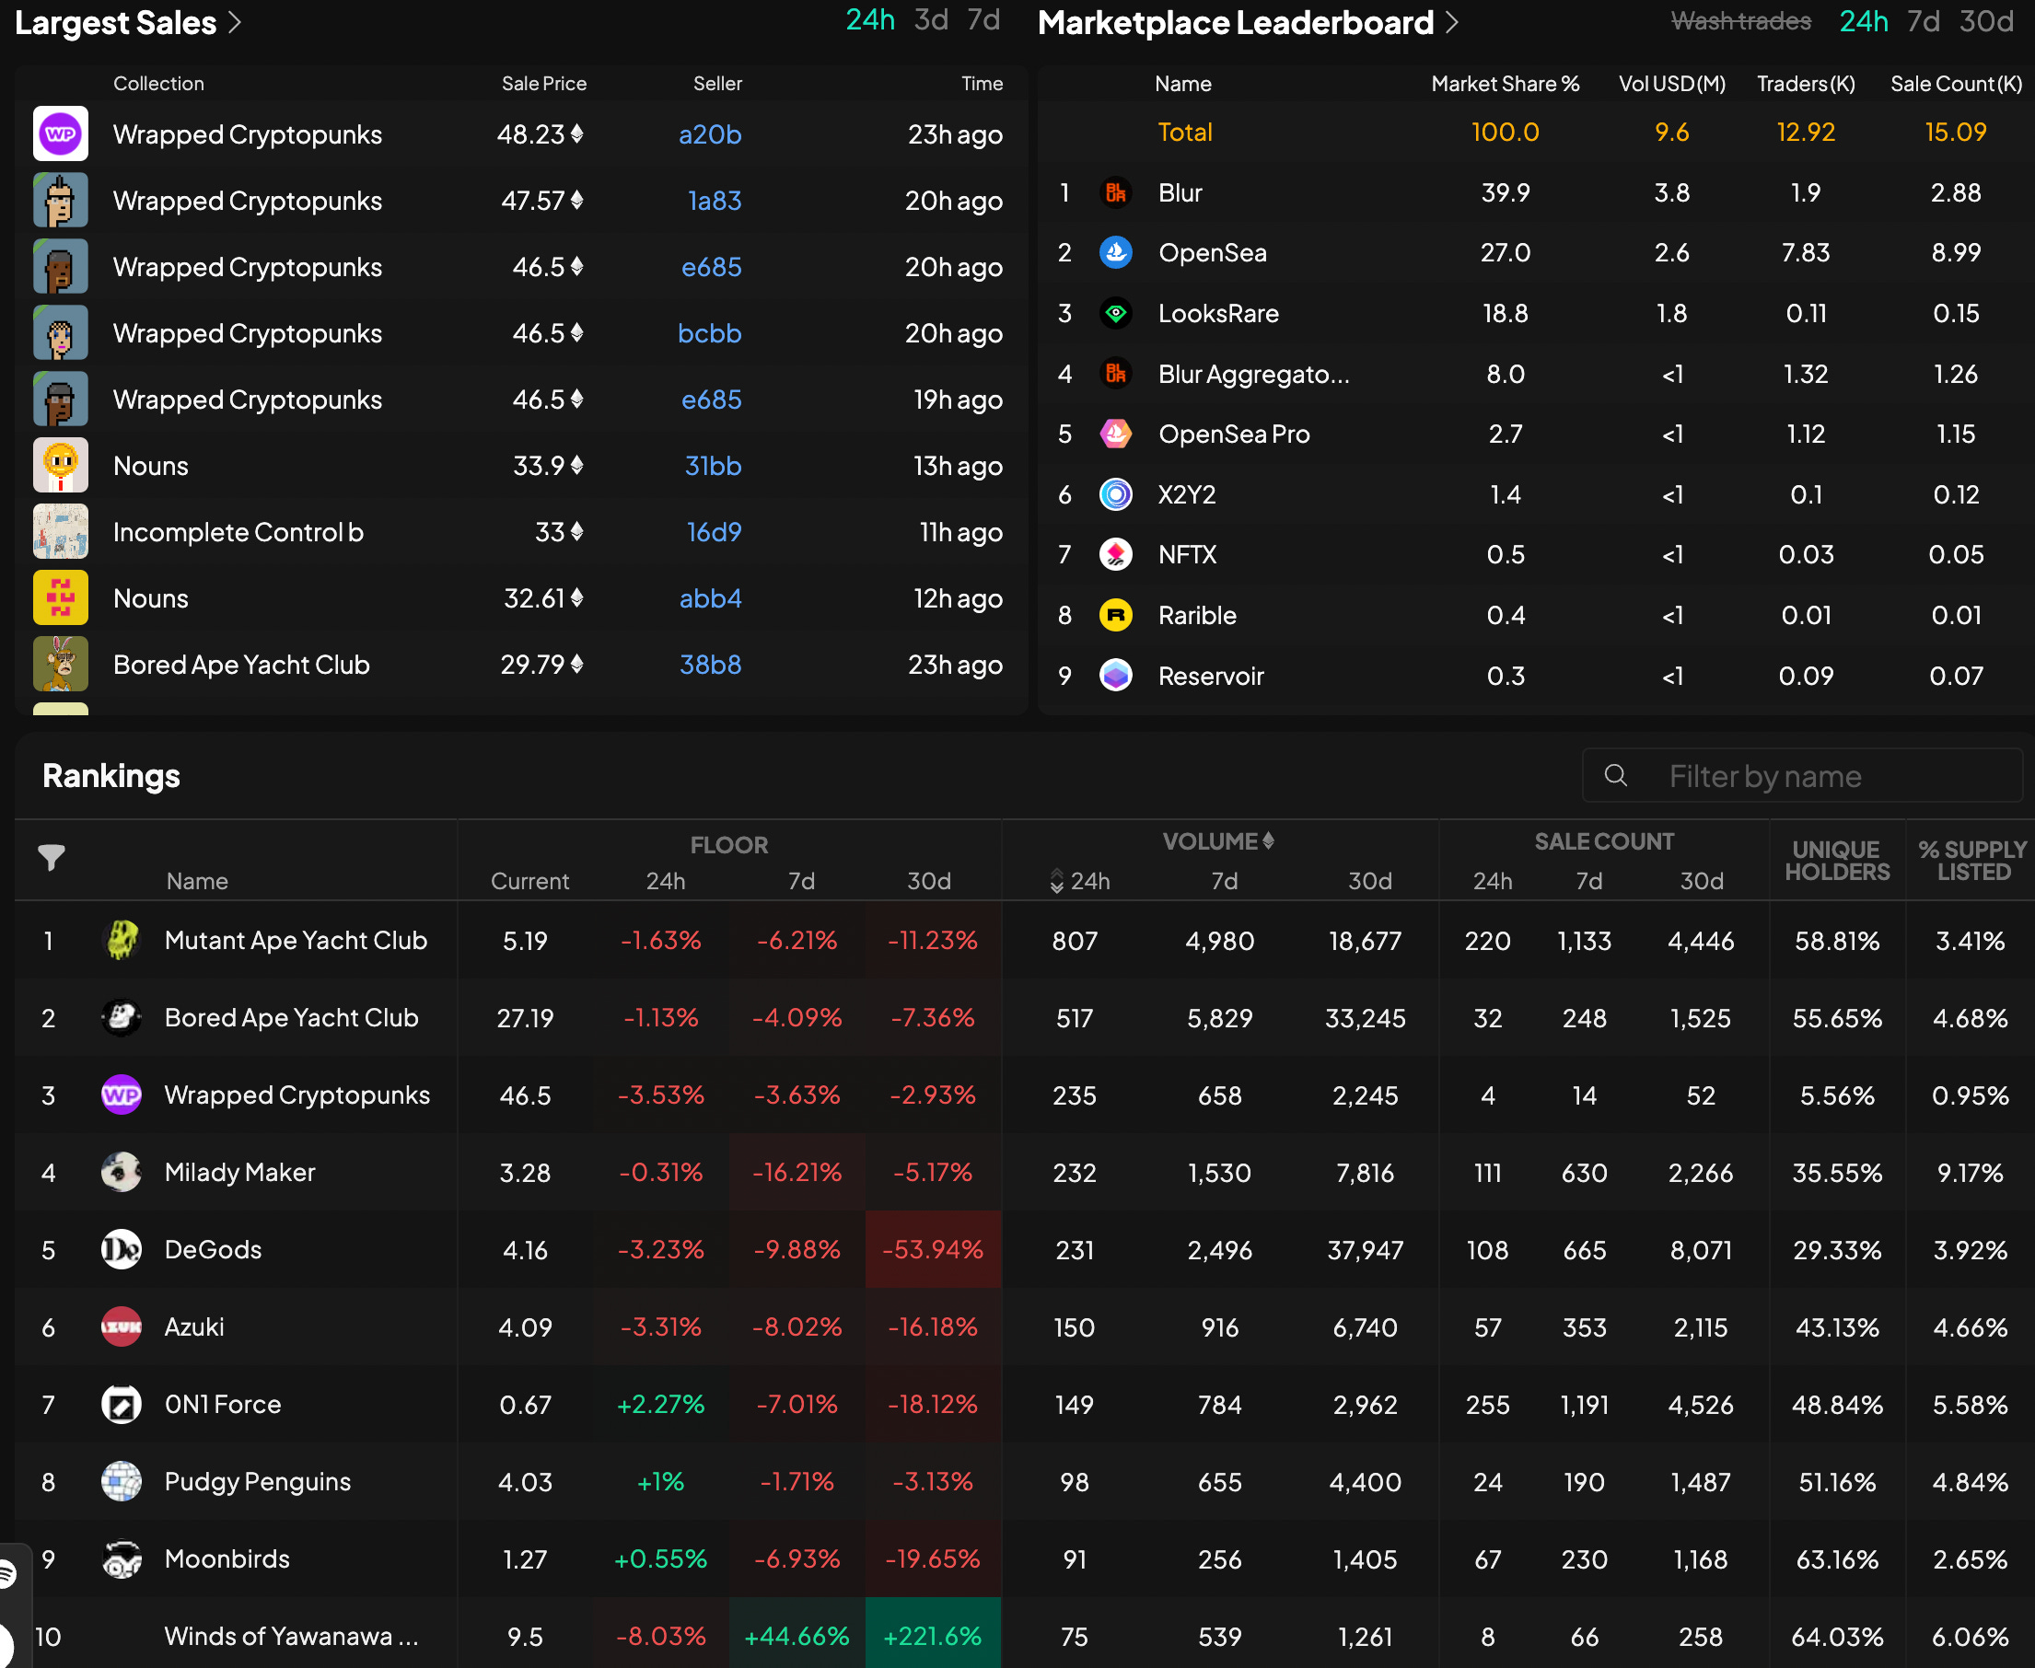Click the DeGods collection icon
This screenshot has height=1668, width=2035.
point(122,1250)
